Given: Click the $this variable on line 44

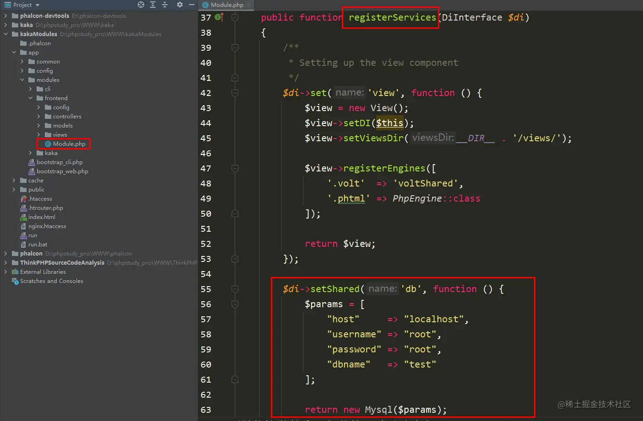Looking at the screenshot, I should (x=389, y=123).
